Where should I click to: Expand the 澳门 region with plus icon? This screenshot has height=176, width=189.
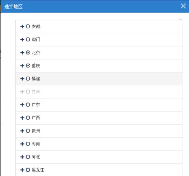click(22, 40)
